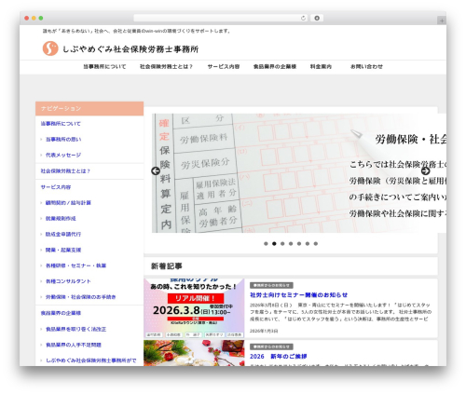Click category tag above seminar article title
The width and height of the screenshot is (466, 394).
coord(271,285)
